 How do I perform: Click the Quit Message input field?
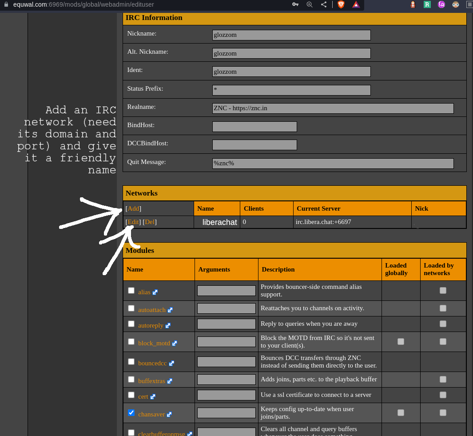[333, 164]
